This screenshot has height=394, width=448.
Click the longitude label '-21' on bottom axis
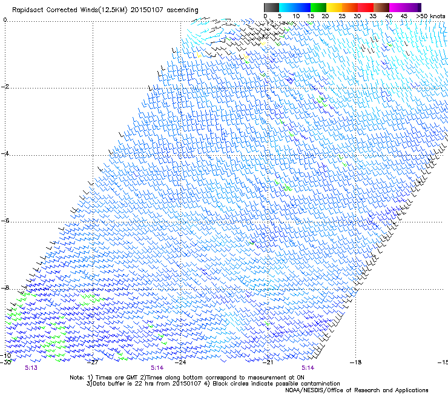pyautogui.click(x=268, y=362)
